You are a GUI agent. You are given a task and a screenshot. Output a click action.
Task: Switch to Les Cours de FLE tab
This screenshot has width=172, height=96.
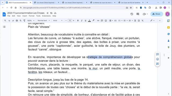click(x=131, y=2)
